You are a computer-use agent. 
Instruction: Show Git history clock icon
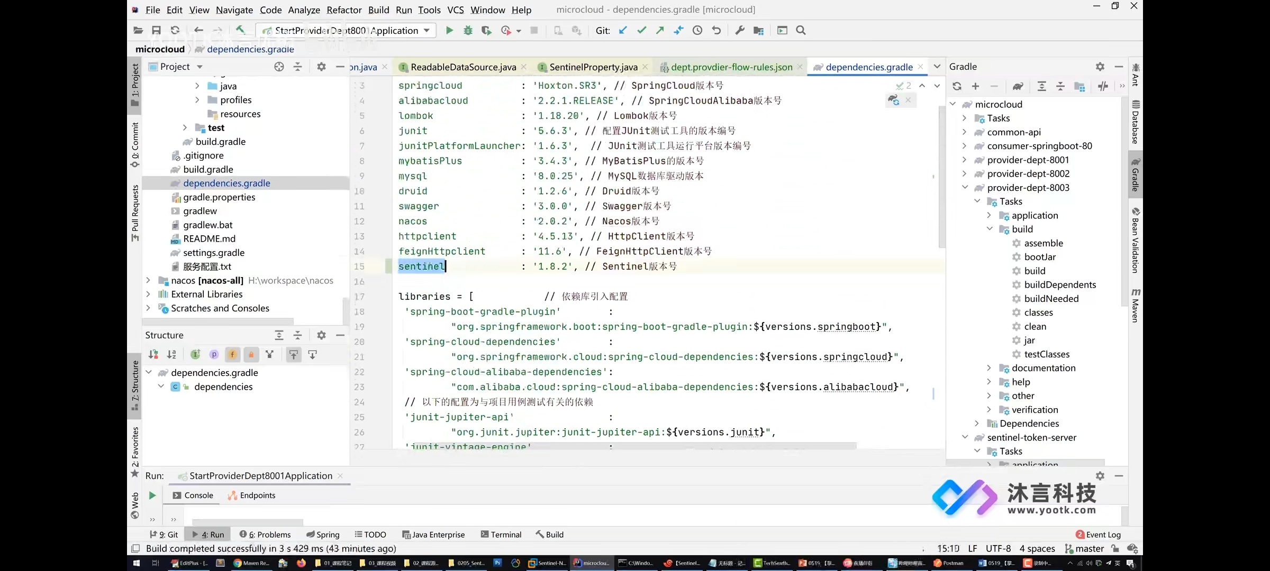click(x=697, y=31)
